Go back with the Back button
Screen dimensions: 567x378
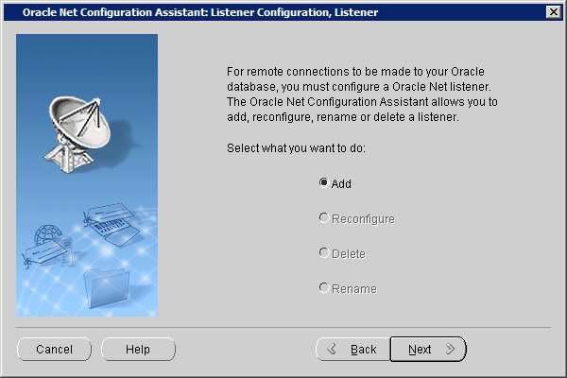point(352,349)
